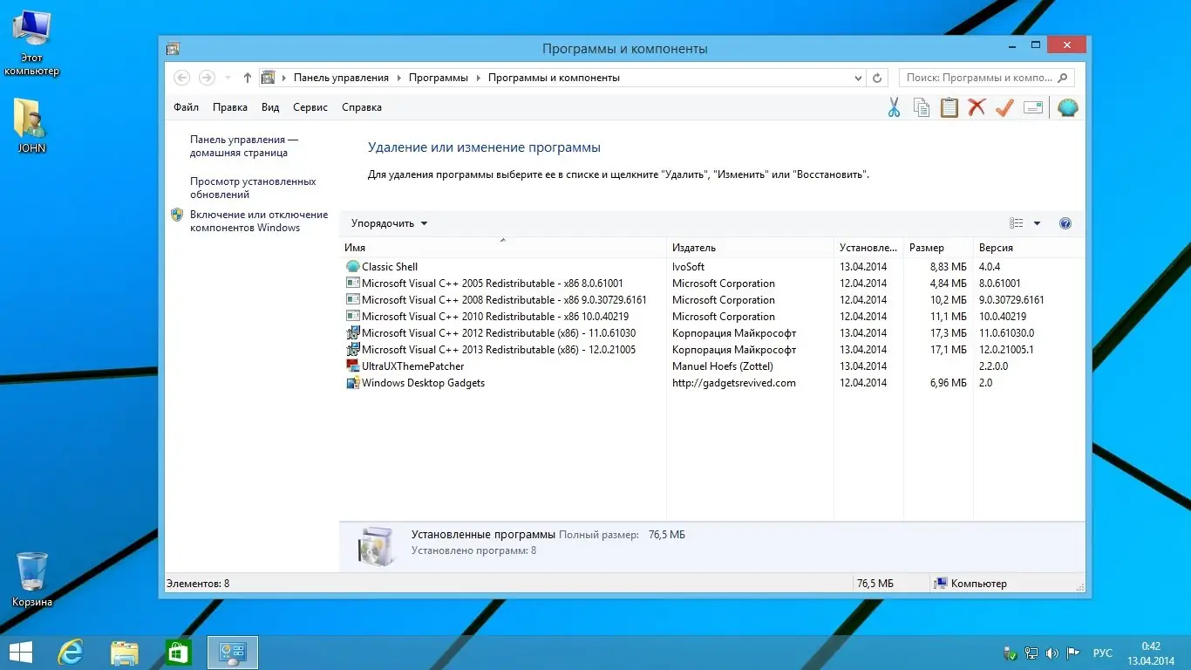Click the blue Help question mark icon
1191x670 pixels.
point(1065,223)
